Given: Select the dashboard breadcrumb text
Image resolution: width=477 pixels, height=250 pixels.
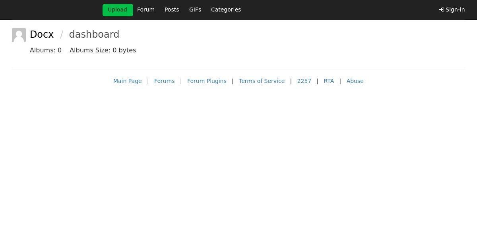Looking at the screenshot, I should tap(94, 35).
